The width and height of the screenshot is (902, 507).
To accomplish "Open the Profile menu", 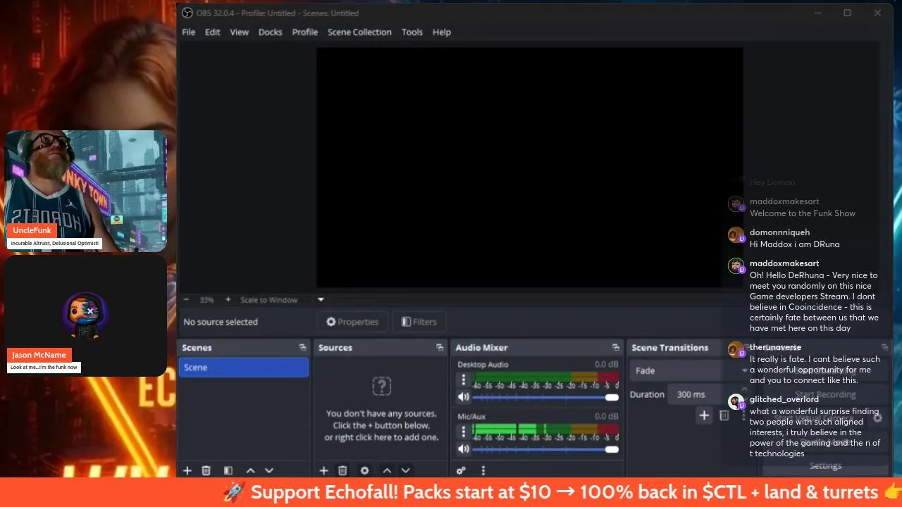I will [305, 32].
